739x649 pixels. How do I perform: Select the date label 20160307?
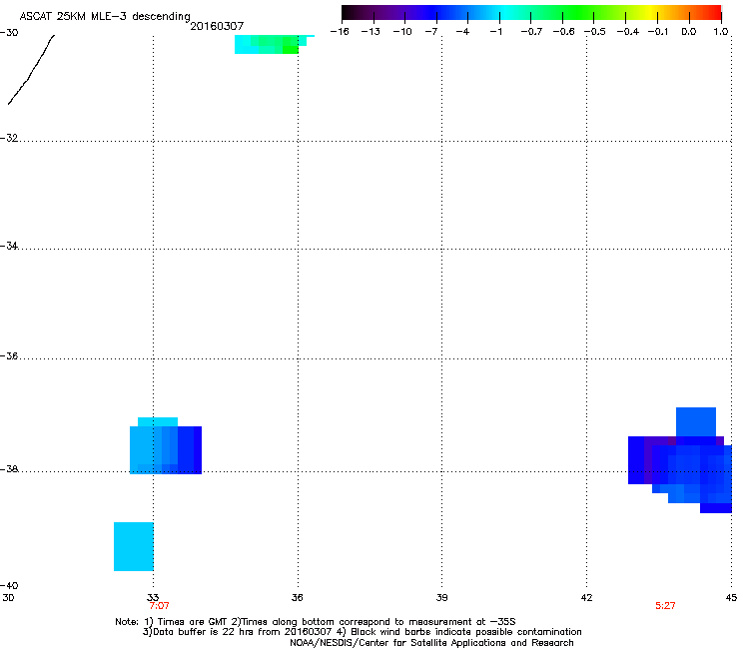click(217, 26)
